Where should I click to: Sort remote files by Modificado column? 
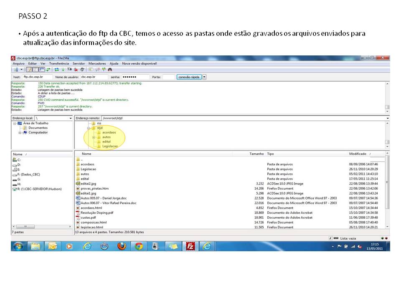coord(358,154)
